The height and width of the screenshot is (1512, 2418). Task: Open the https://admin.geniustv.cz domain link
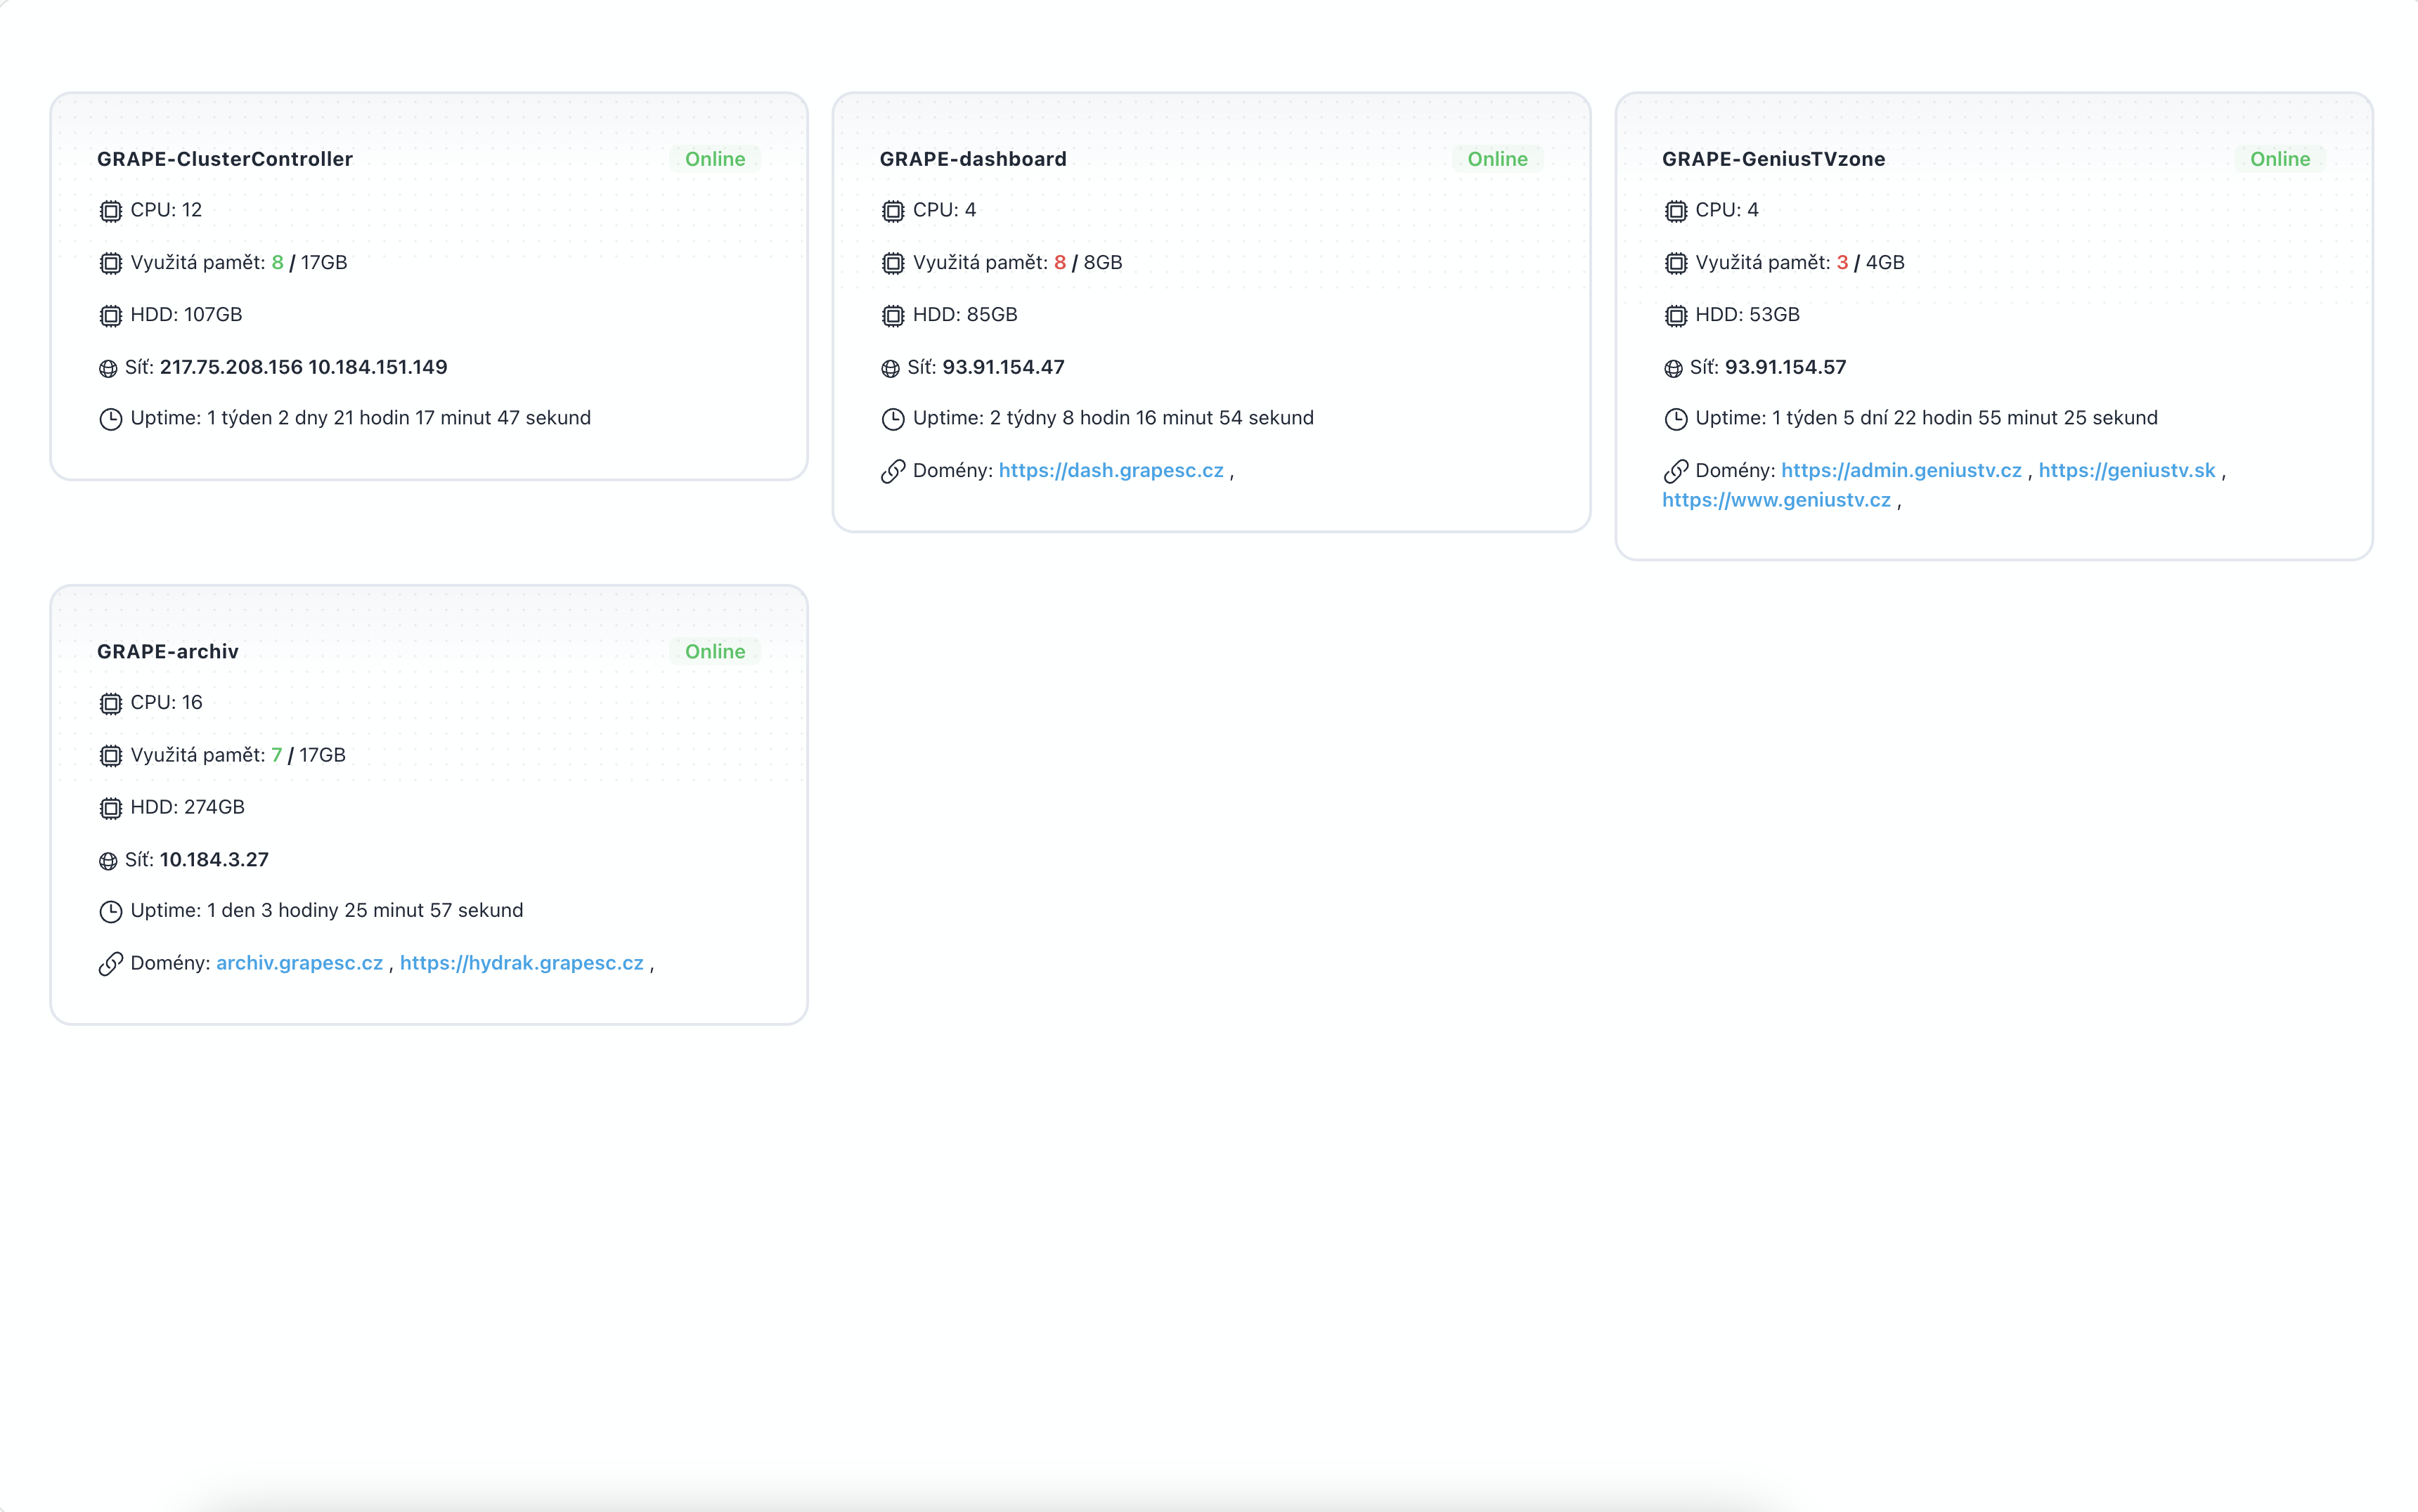1901,470
